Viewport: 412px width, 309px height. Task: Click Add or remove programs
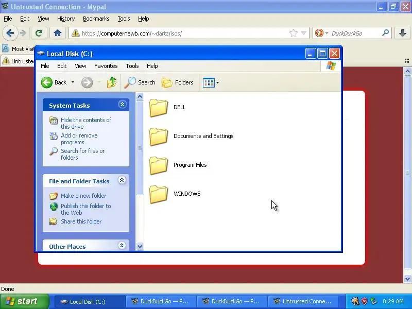79,139
